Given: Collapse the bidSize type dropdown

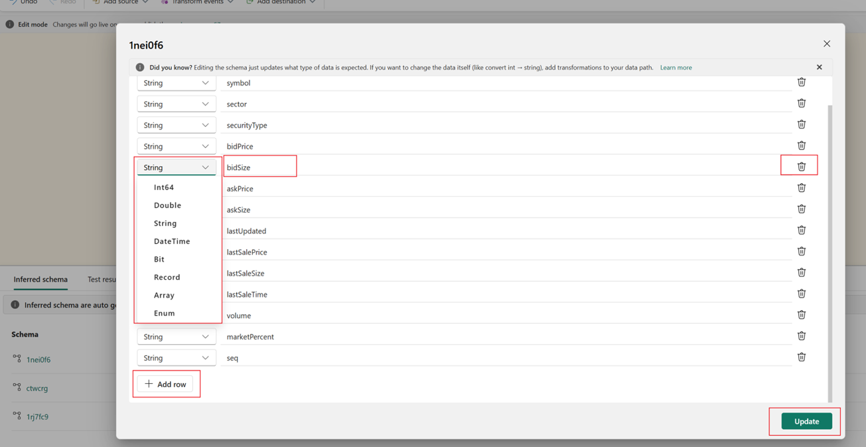Looking at the screenshot, I should [x=177, y=167].
